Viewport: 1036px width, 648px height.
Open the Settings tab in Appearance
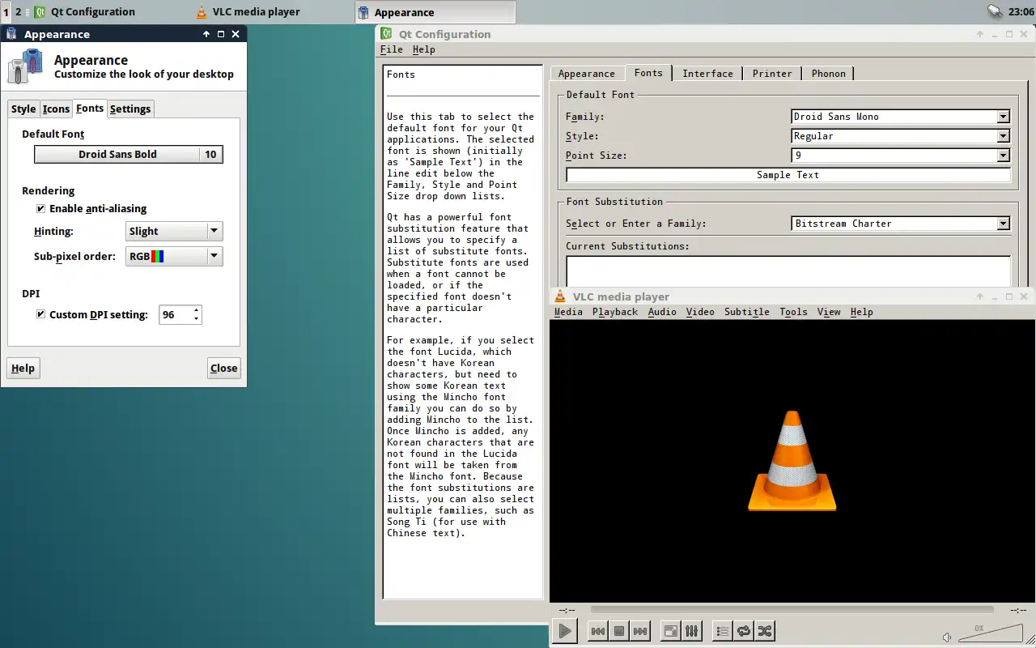(130, 109)
